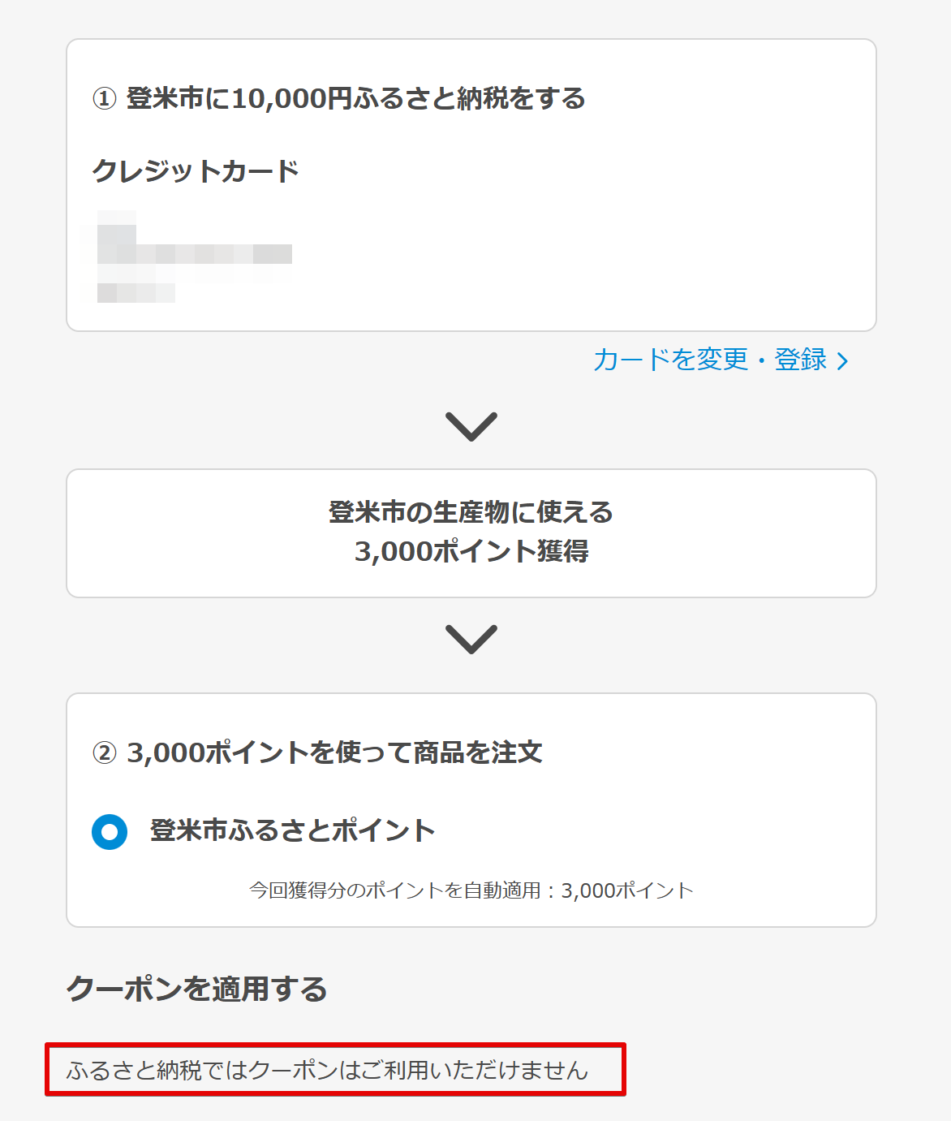Click the 登米市の生産物に使える text line

pyautogui.click(x=471, y=512)
